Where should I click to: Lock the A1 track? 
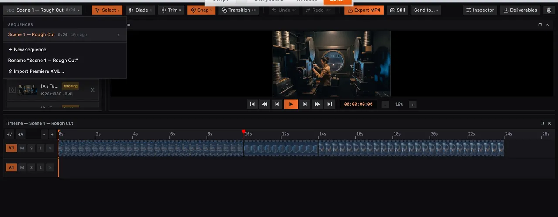(41, 167)
